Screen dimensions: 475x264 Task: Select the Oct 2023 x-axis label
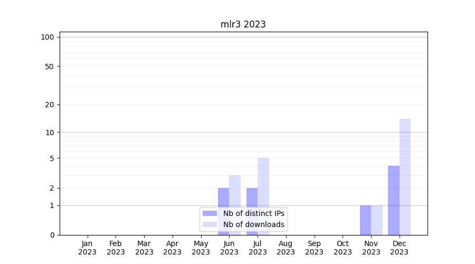pyautogui.click(x=343, y=248)
